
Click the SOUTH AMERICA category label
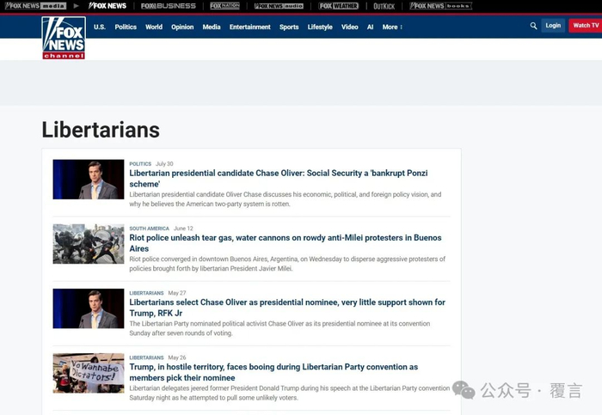(149, 229)
